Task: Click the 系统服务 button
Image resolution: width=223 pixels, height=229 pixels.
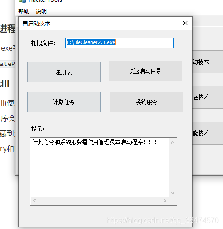Action: pyautogui.click(x=147, y=102)
